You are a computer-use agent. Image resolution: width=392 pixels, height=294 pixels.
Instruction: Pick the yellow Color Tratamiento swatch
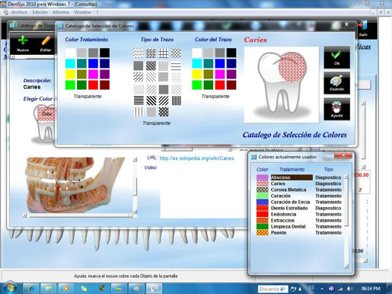pyautogui.click(x=70, y=74)
